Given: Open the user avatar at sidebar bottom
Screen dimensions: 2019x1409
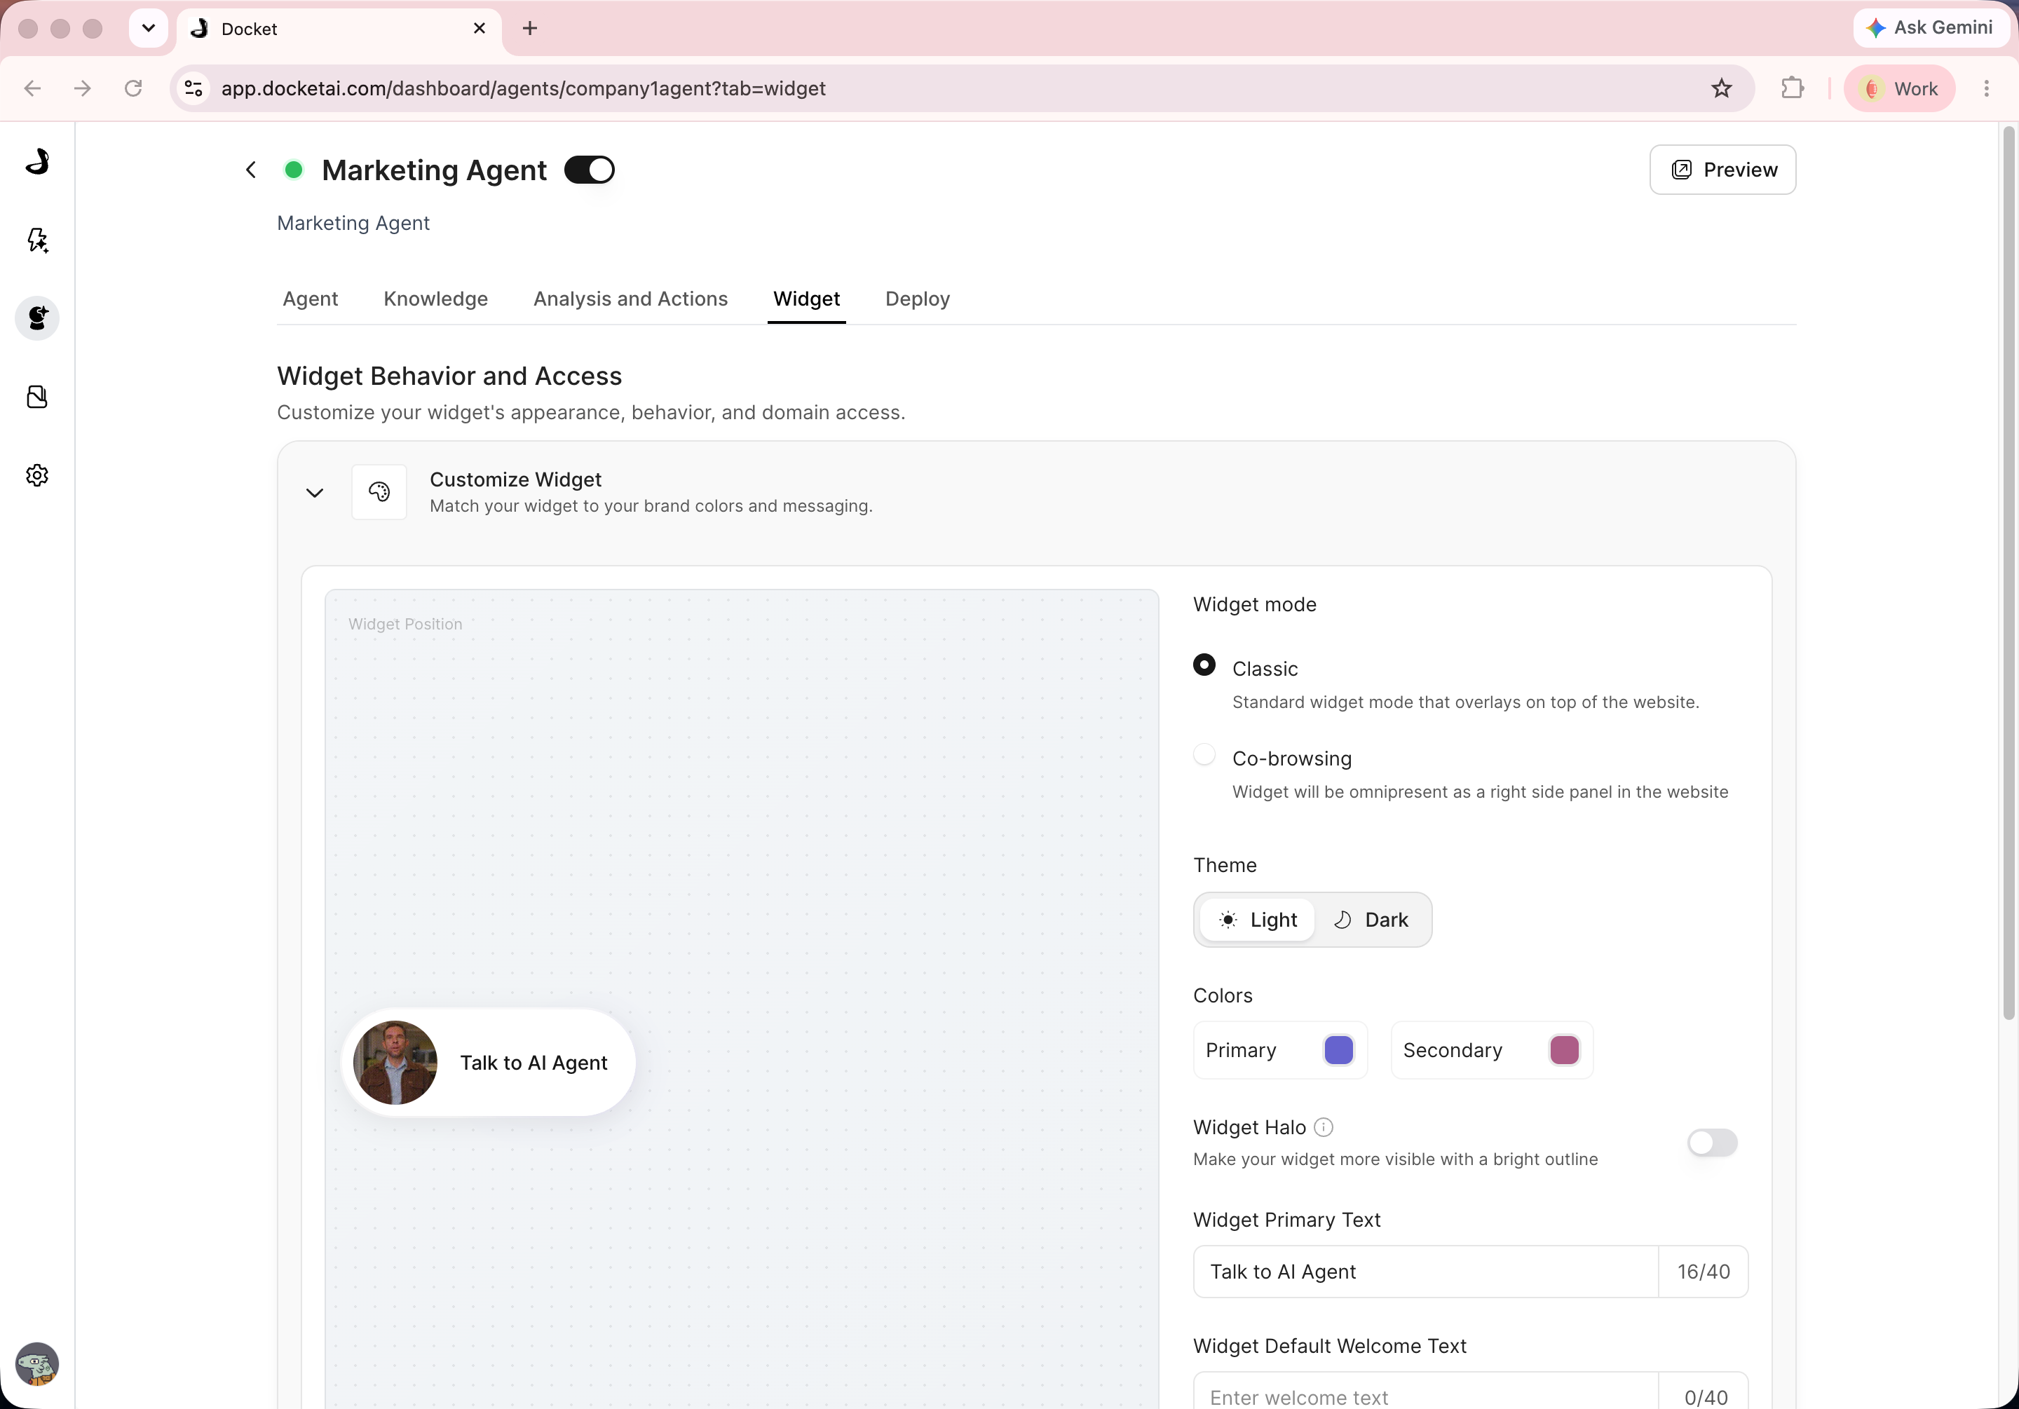Looking at the screenshot, I should tap(37, 1364).
